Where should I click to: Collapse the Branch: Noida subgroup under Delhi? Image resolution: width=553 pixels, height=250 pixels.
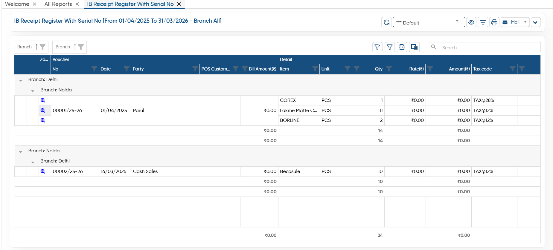click(x=33, y=91)
